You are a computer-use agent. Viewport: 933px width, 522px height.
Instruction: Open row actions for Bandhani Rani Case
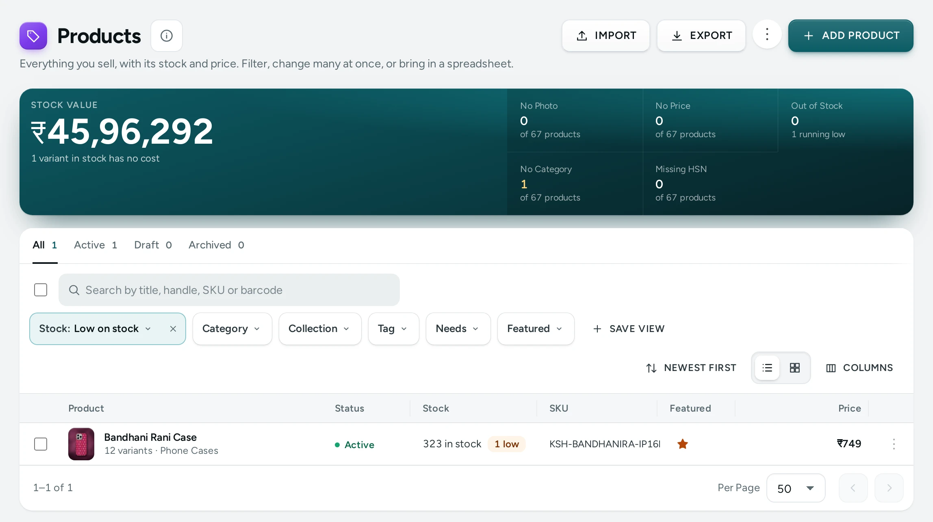(894, 444)
